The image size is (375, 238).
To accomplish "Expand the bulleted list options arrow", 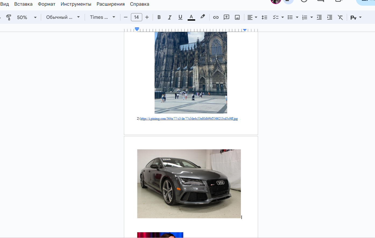I will [x=297, y=17].
